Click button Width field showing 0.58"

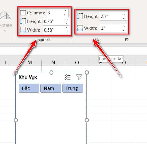click(x=56, y=30)
